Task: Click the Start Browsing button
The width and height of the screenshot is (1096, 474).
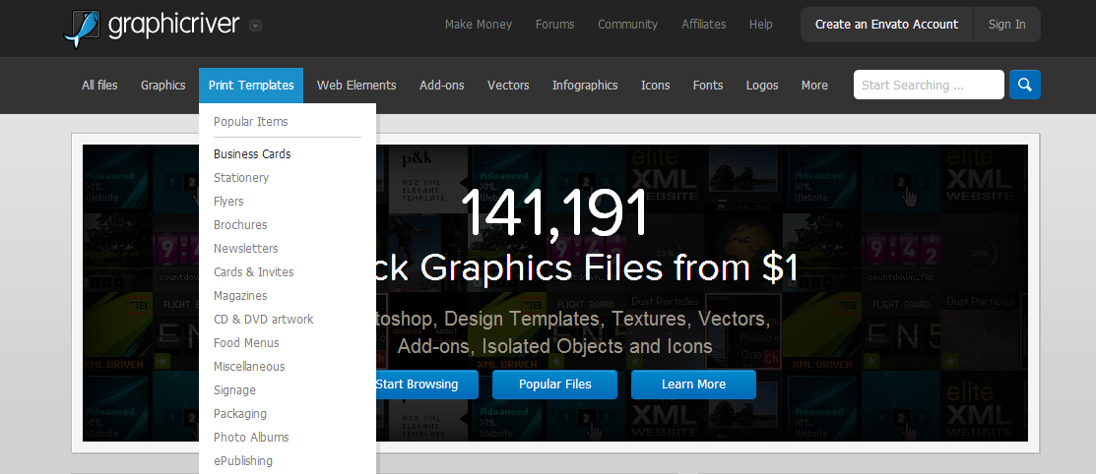Action: tap(426, 385)
